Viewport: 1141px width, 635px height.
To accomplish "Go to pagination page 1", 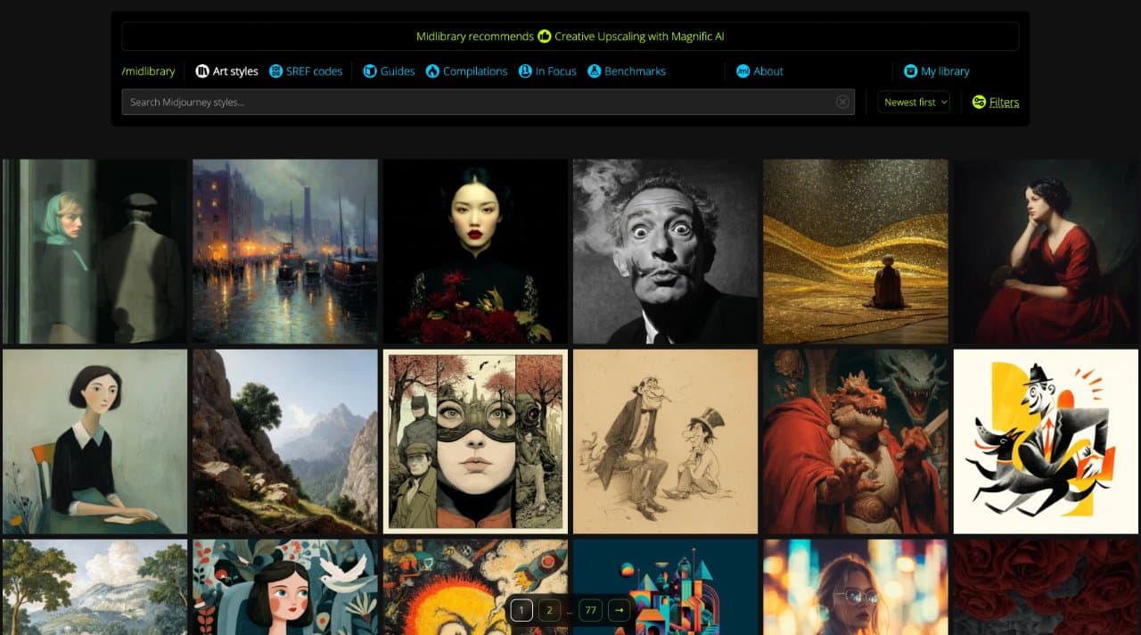I will (x=522, y=610).
